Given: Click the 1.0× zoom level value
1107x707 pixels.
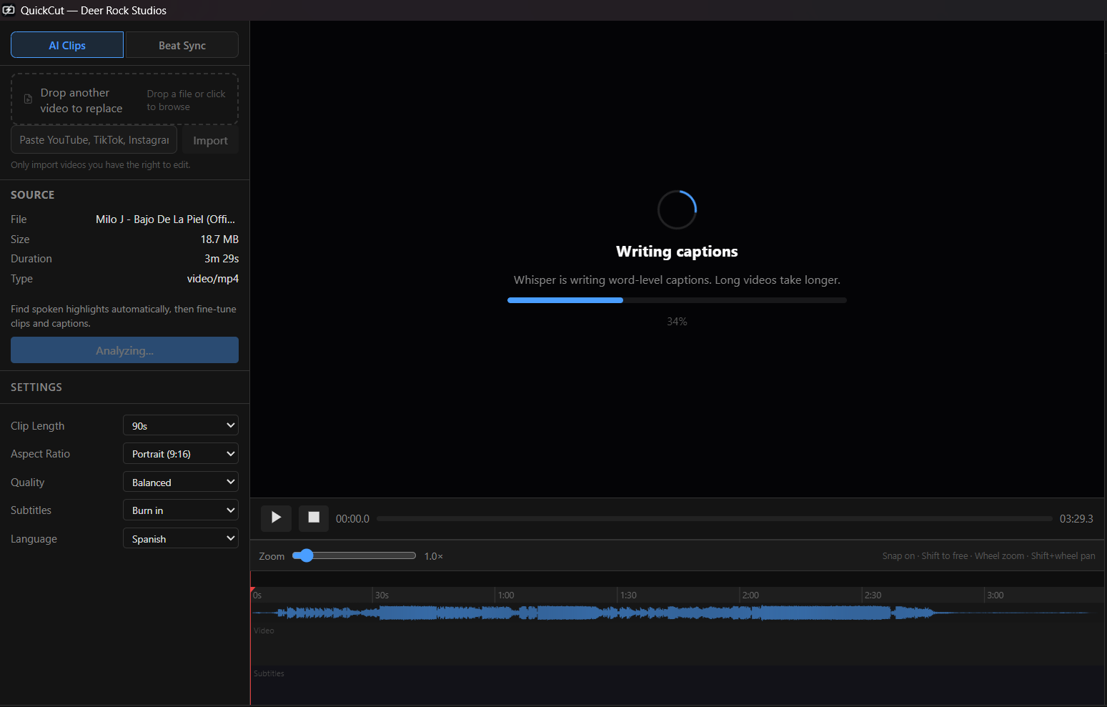Looking at the screenshot, I should point(434,556).
